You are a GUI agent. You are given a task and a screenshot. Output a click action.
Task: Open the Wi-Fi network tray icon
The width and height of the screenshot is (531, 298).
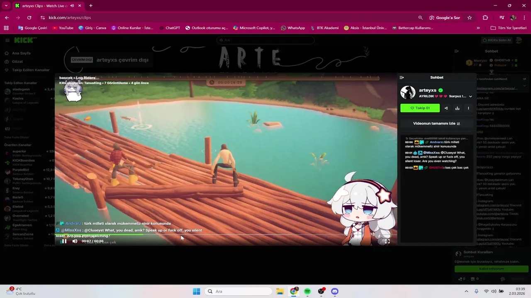coord(486,291)
